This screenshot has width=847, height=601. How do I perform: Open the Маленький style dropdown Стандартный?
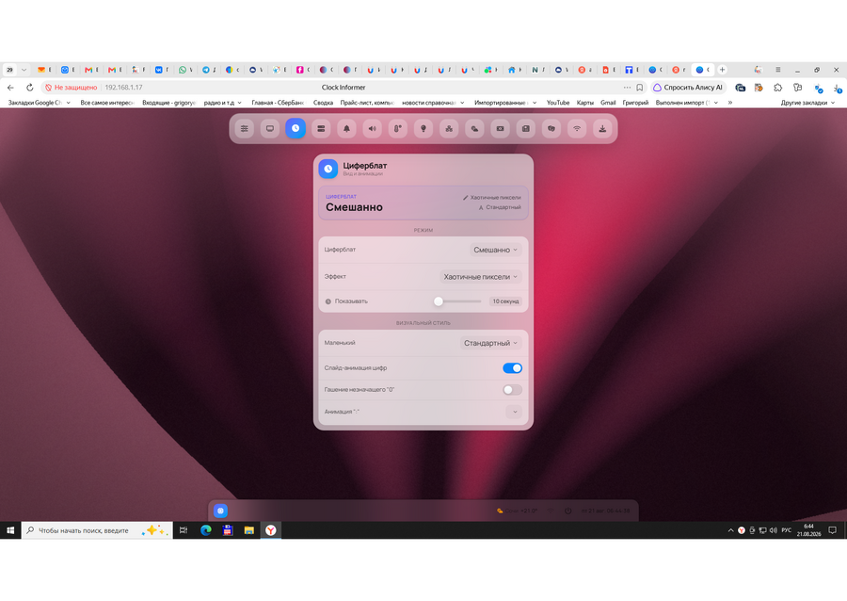[490, 343]
